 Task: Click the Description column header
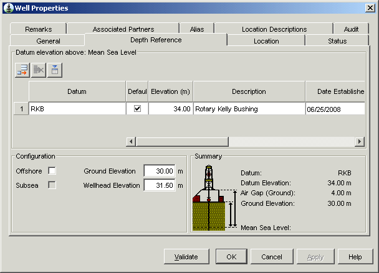pyautogui.click(x=249, y=91)
